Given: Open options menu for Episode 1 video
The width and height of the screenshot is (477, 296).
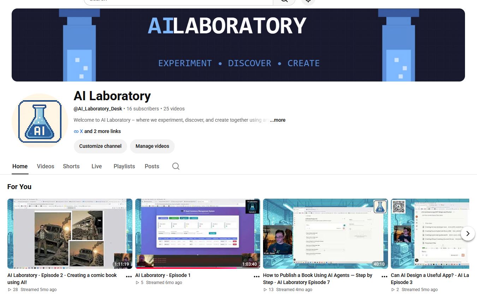Looking at the screenshot, I should [257, 277].
